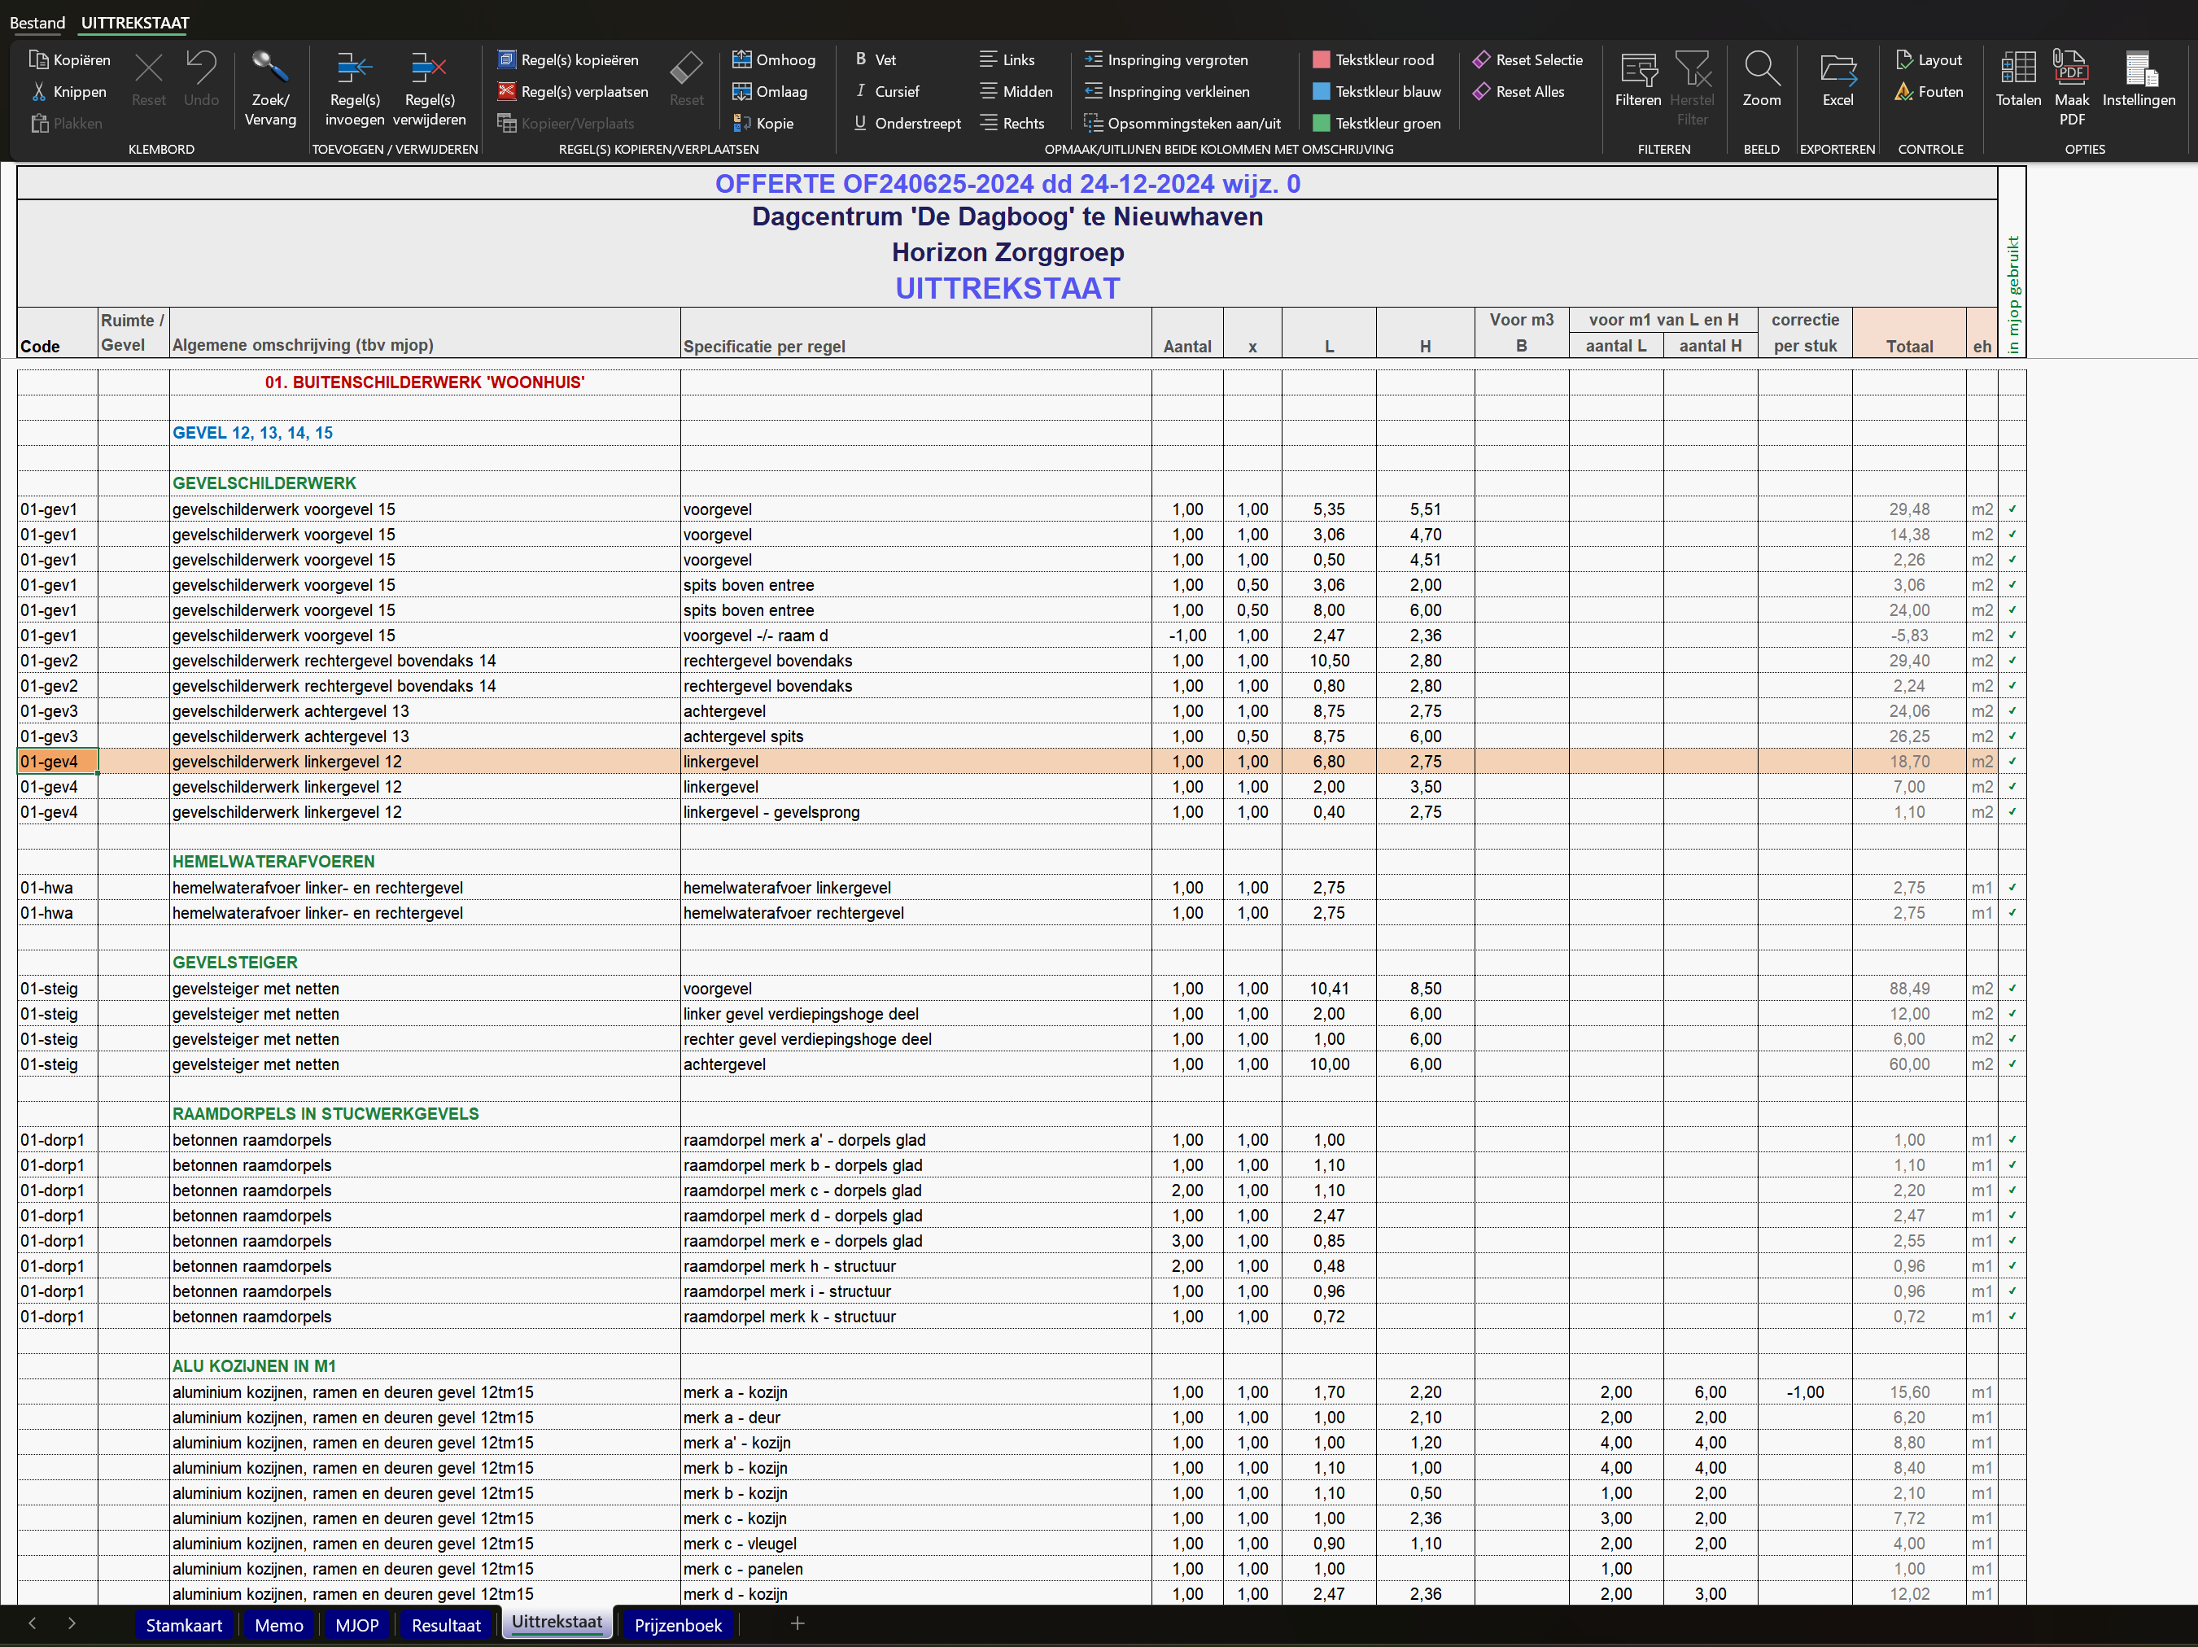
Task: Toggle Opsommingsteken aan/uit
Action: point(1182,123)
